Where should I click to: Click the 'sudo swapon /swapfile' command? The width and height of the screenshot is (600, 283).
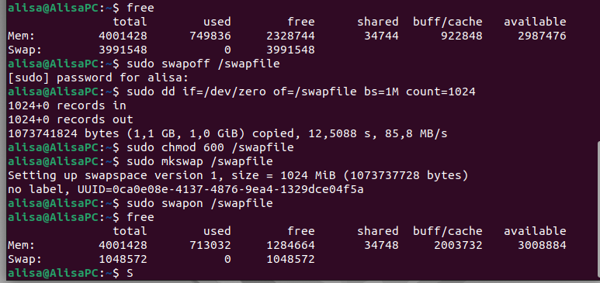coord(199,203)
